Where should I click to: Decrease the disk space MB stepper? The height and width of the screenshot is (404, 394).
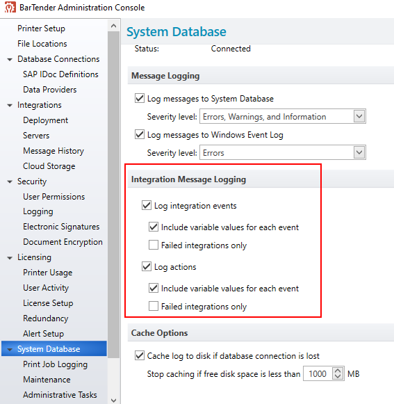[x=338, y=377]
